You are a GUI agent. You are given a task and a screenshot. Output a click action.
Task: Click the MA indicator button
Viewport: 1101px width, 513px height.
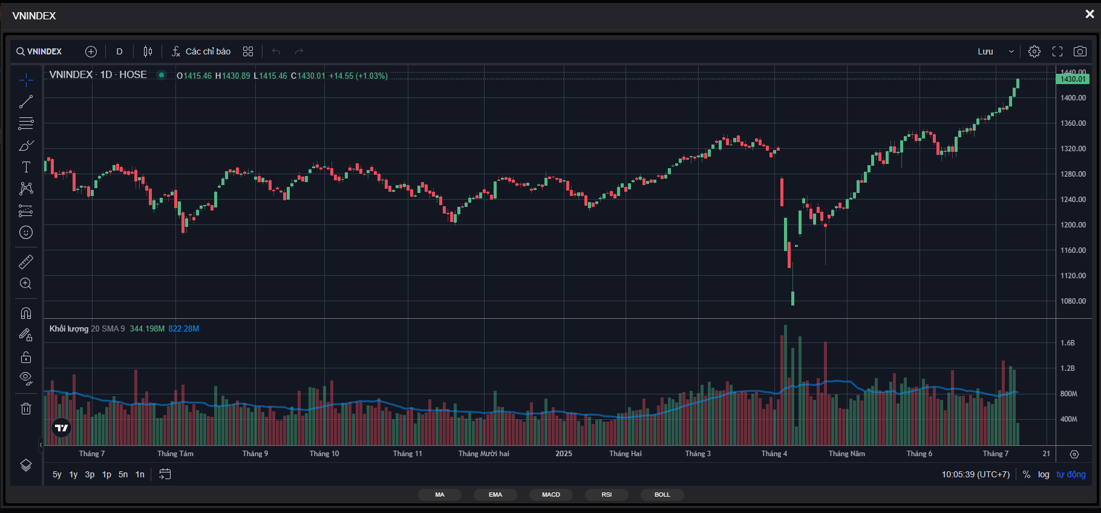(440, 495)
